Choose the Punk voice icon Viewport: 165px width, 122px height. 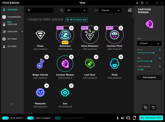(114, 64)
